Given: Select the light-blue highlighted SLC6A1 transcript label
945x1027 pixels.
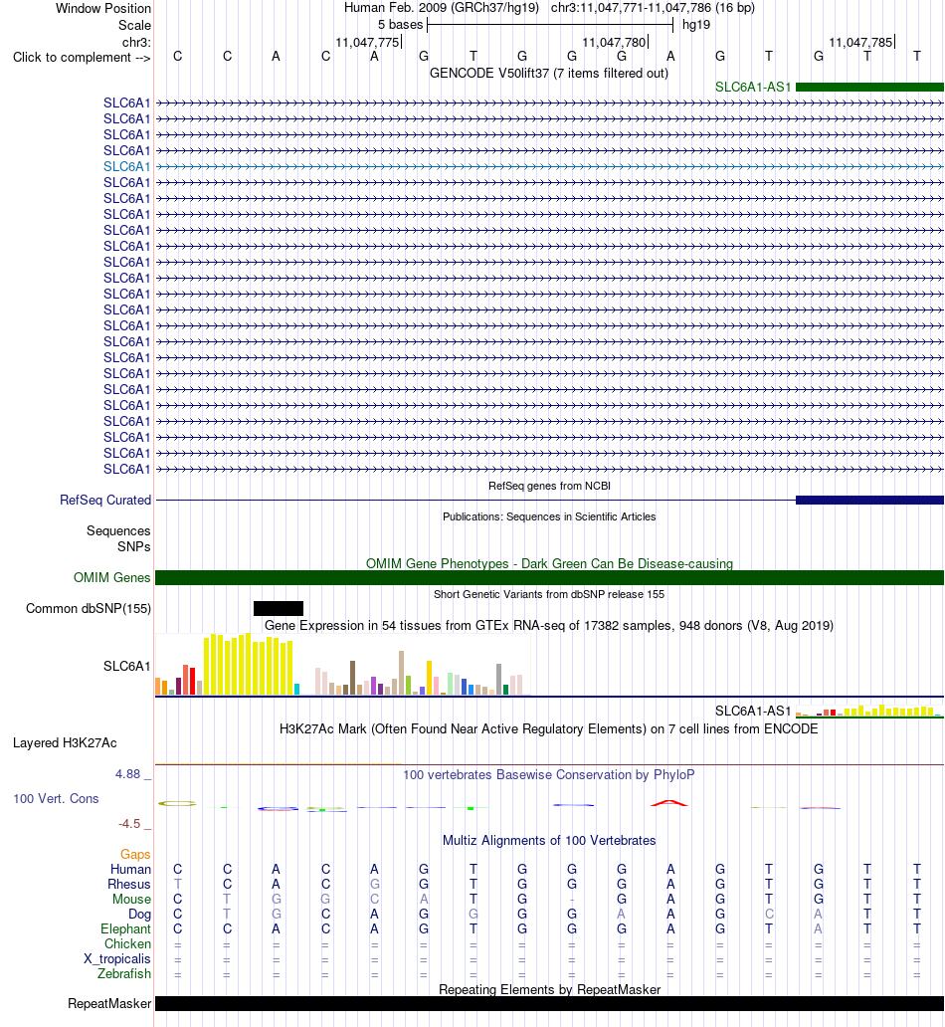Looking at the screenshot, I should 127,166.
